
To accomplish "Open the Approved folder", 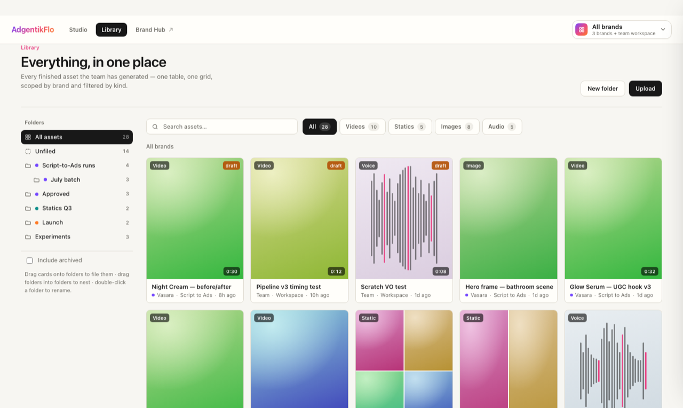I will tap(77, 194).
